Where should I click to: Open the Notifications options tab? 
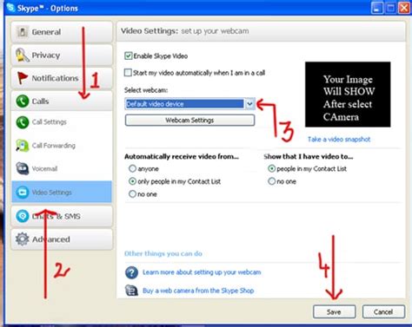tap(62, 78)
